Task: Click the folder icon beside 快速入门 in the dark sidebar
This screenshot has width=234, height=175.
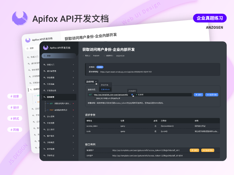Action: pyautogui.click(x=44, y=64)
